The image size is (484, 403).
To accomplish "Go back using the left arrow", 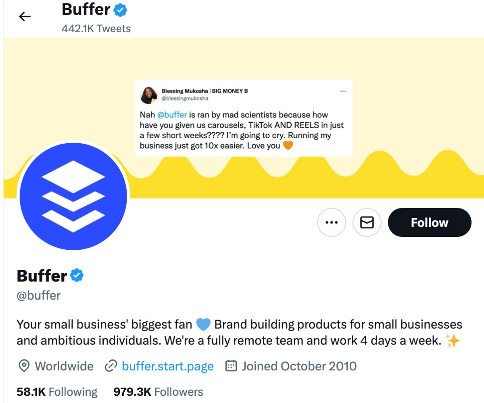I will pos(25,17).
